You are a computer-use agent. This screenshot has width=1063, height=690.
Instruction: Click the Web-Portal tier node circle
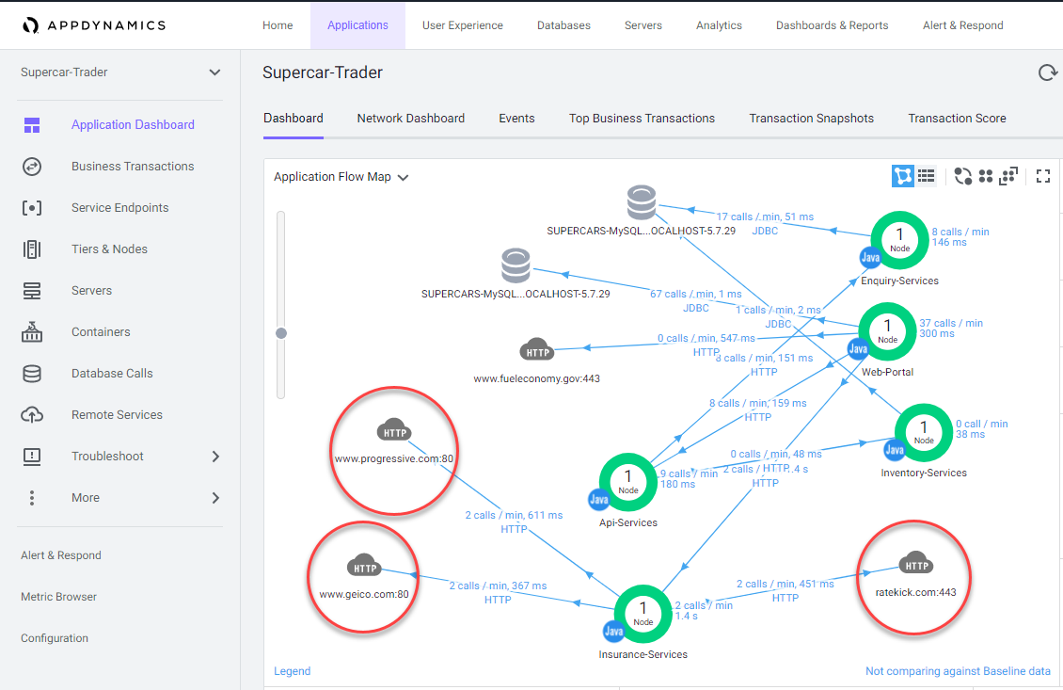887,331
